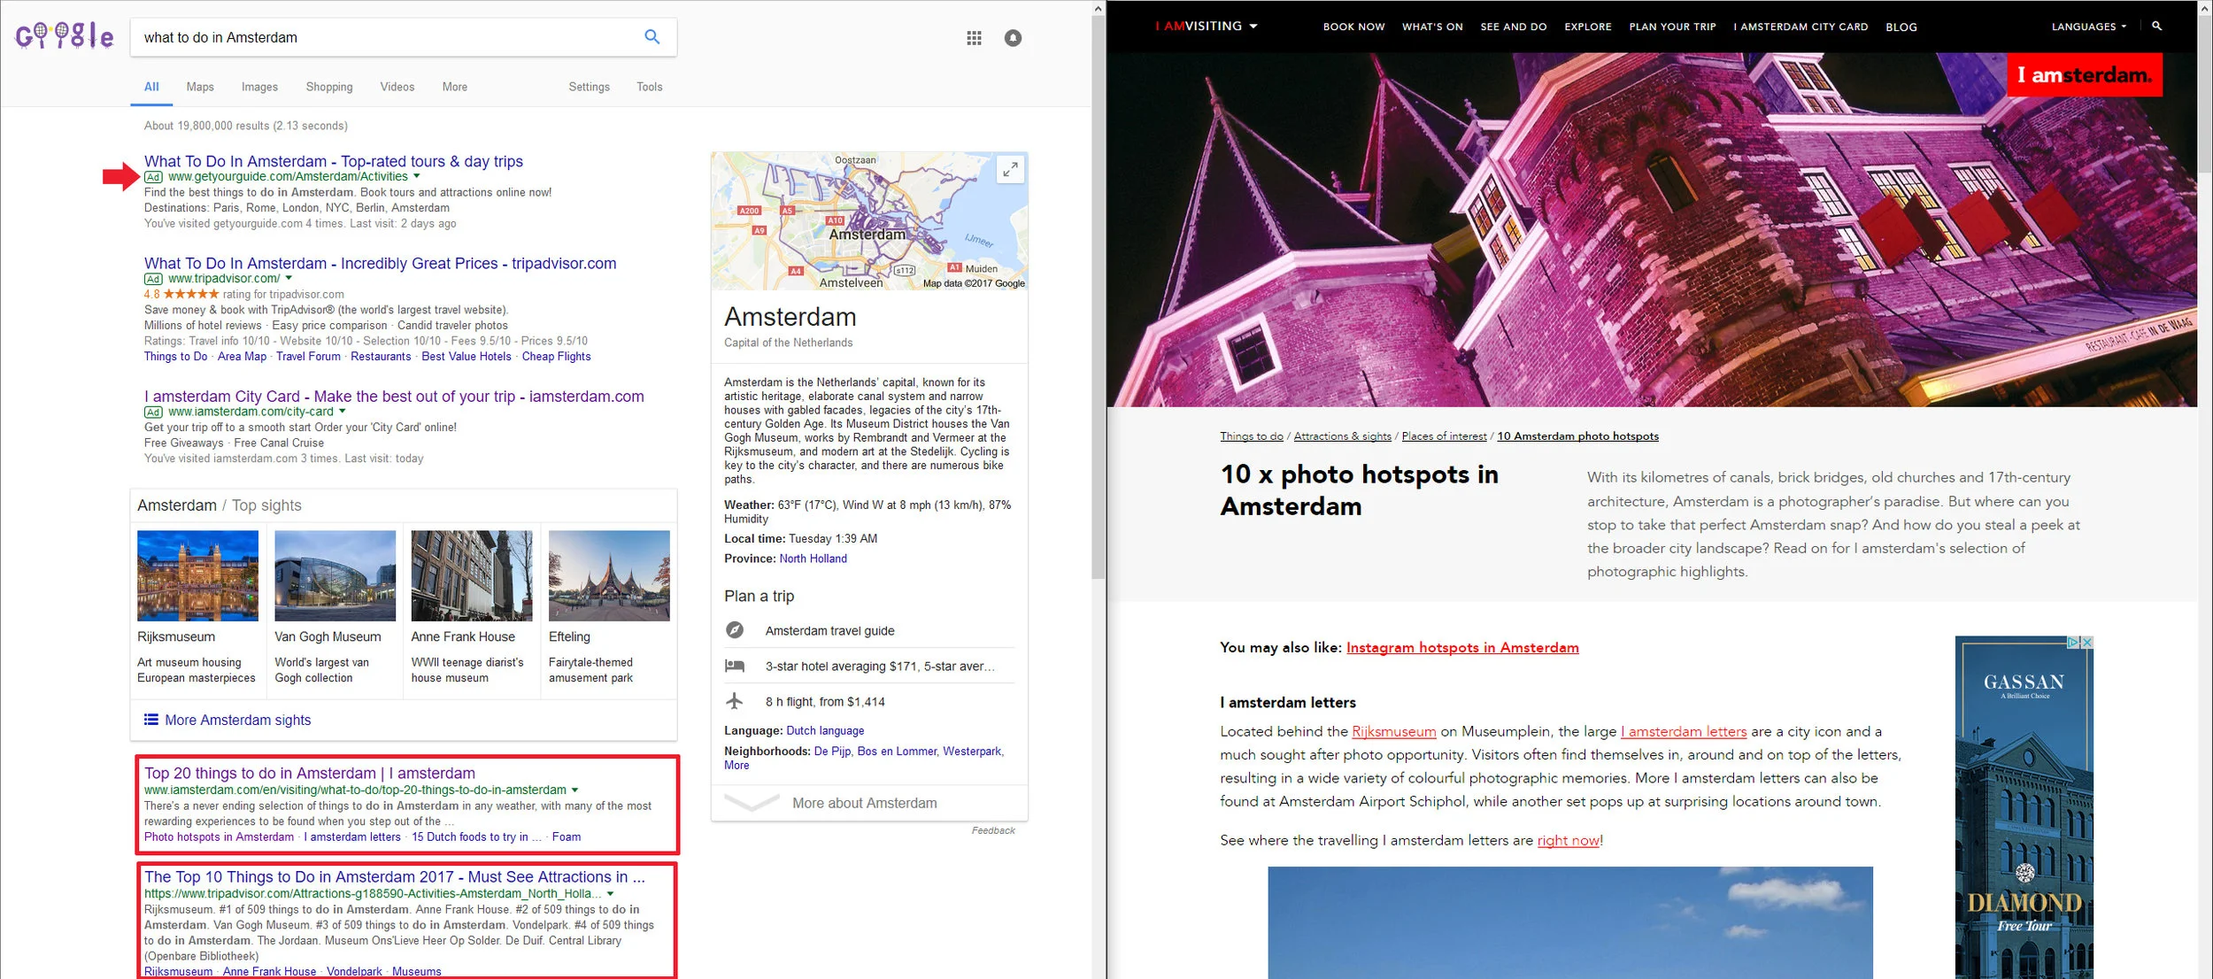
Task: Open 'Top 20 things to do in Amsterdam' result
Action: click(x=310, y=773)
